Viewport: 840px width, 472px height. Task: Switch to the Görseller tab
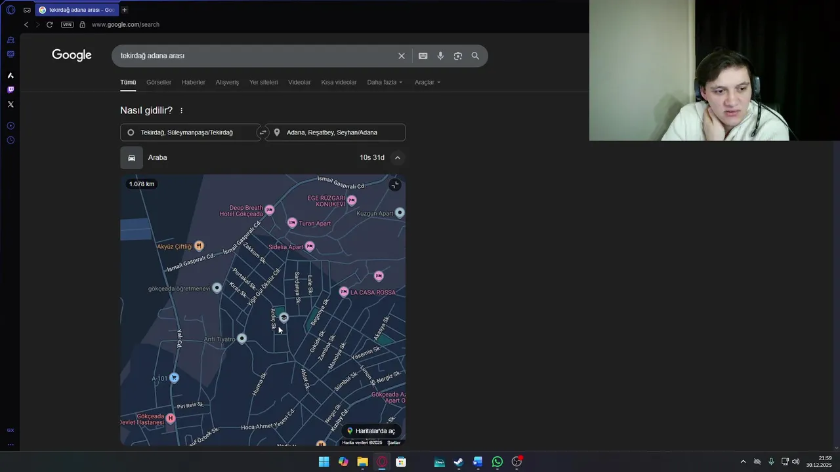click(x=159, y=83)
